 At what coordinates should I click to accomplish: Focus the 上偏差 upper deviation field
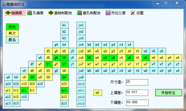pyautogui.click(x=137, y=93)
